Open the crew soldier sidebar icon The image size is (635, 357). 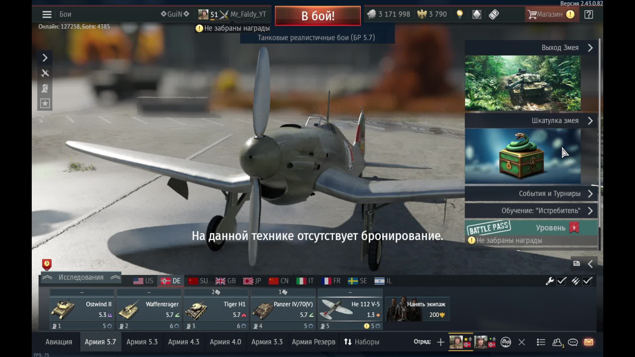click(45, 88)
